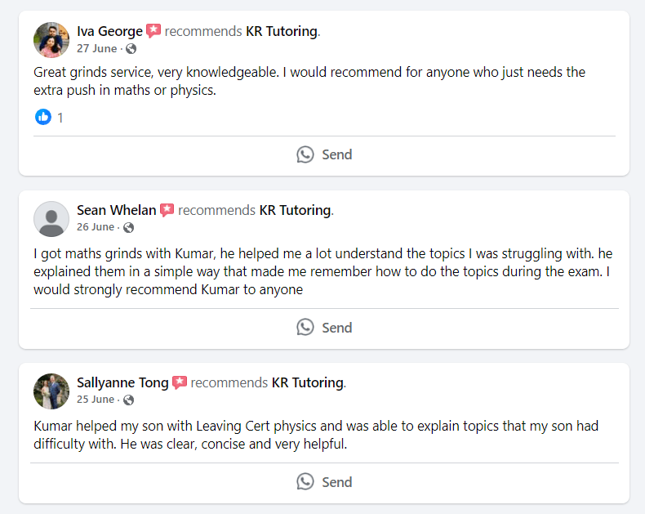This screenshot has width=645, height=514.
Task: Click globe privacy icon on 27 June post
Action: click(x=131, y=48)
